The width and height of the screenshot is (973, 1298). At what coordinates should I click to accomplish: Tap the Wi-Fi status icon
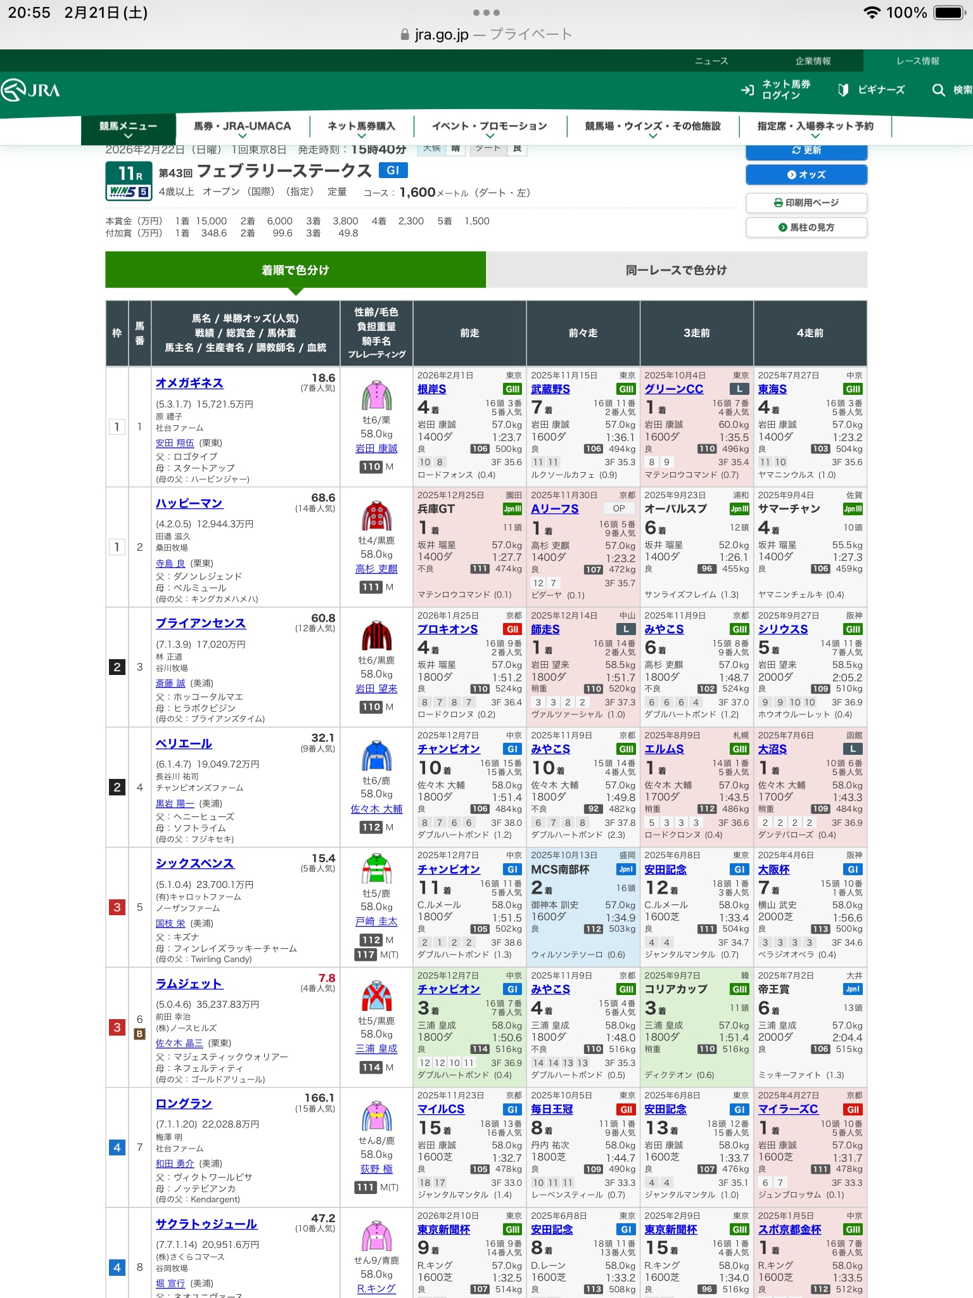(872, 13)
